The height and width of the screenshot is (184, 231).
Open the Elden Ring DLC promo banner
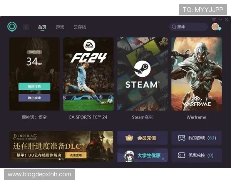(x=62, y=146)
